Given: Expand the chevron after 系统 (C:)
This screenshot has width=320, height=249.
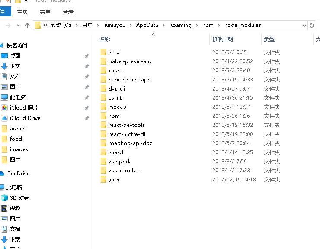Looking at the screenshot, I should point(77,25).
